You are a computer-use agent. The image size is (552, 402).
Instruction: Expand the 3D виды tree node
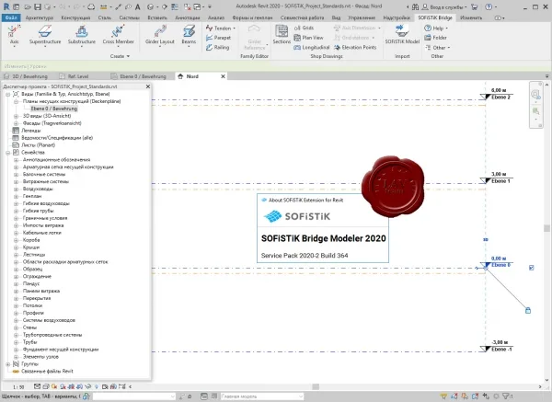pos(16,116)
